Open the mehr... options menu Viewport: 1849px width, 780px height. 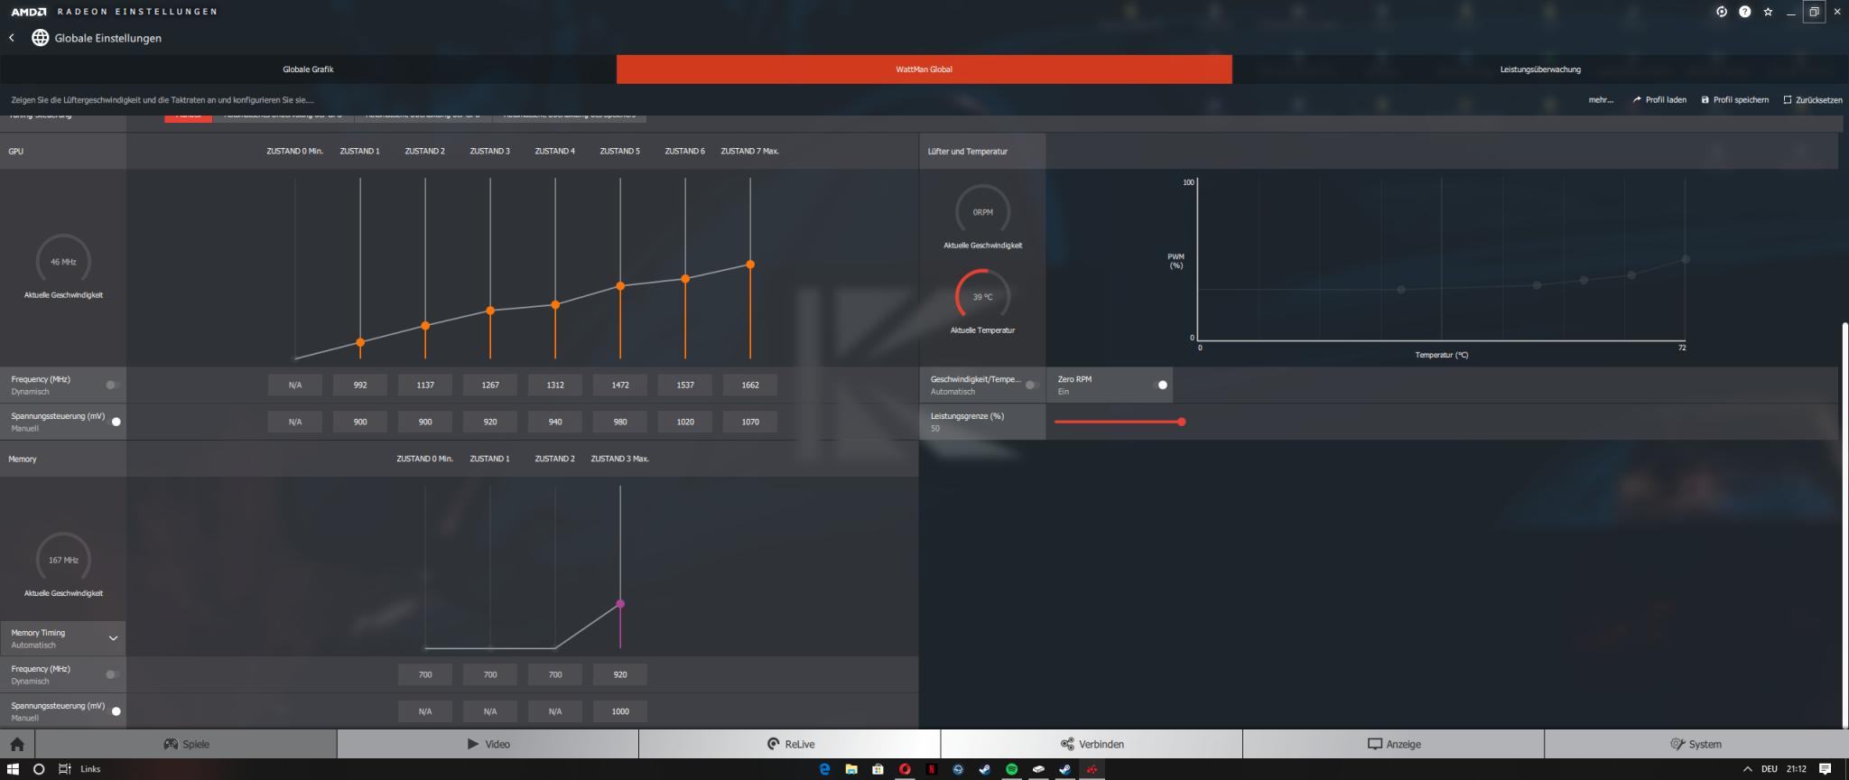pos(1601,100)
